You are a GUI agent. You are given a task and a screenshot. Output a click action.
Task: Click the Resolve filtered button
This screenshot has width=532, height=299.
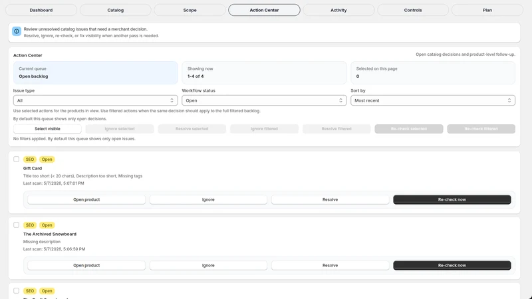[x=336, y=129]
